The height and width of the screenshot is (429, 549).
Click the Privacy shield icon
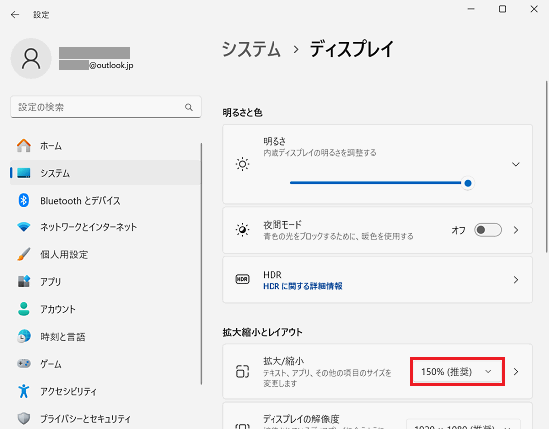coord(24,418)
